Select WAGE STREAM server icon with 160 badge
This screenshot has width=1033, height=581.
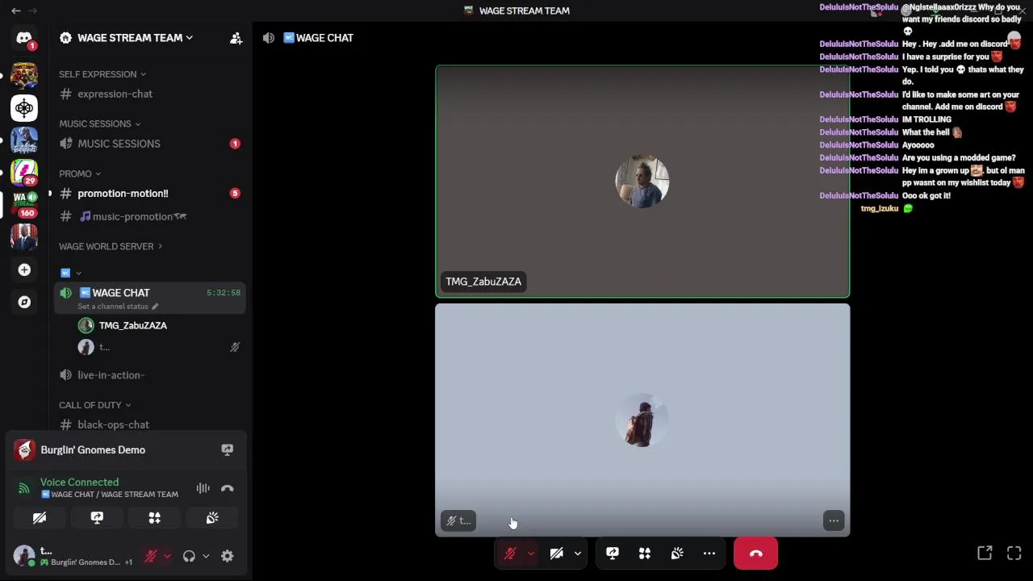coord(24,204)
